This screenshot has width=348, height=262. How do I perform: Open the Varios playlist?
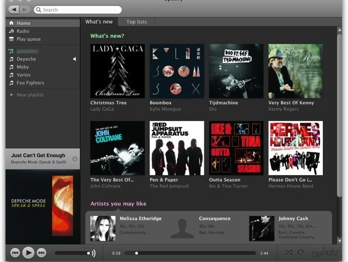(43, 75)
